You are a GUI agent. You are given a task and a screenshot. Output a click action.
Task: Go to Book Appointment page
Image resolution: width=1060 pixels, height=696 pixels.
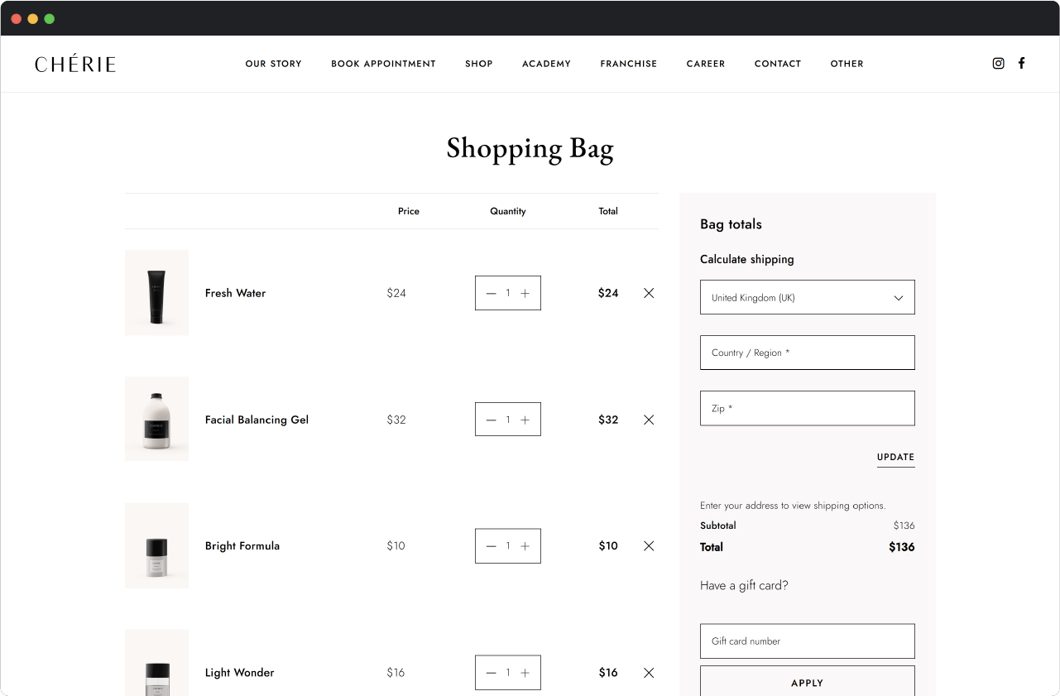tap(383, 64)
